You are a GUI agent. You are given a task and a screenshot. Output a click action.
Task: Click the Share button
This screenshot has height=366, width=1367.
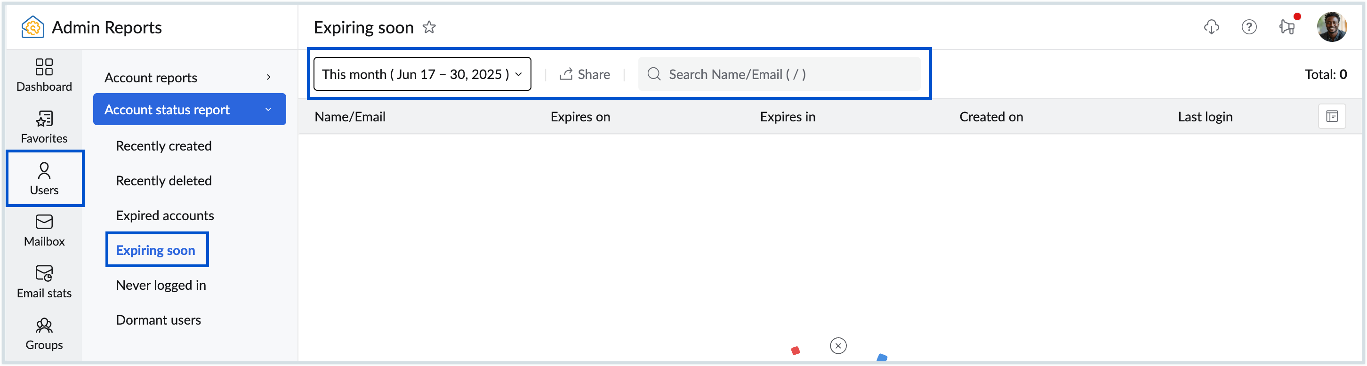coord(585,74)
